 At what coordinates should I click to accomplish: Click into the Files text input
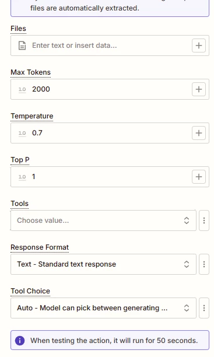[x=110, y=45]
